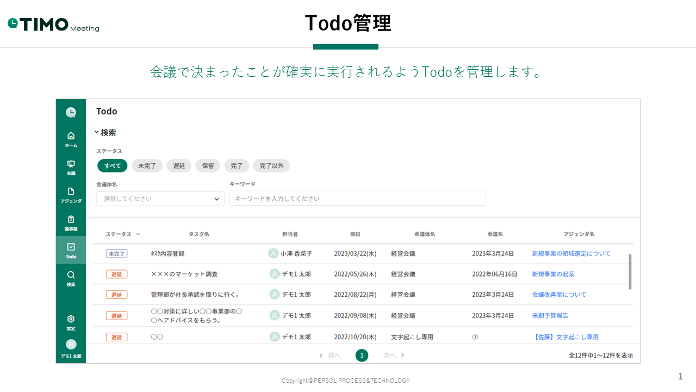
Task: Click the デモ1 太郎 user avatar in the sidebar
Action: point(71,344)
